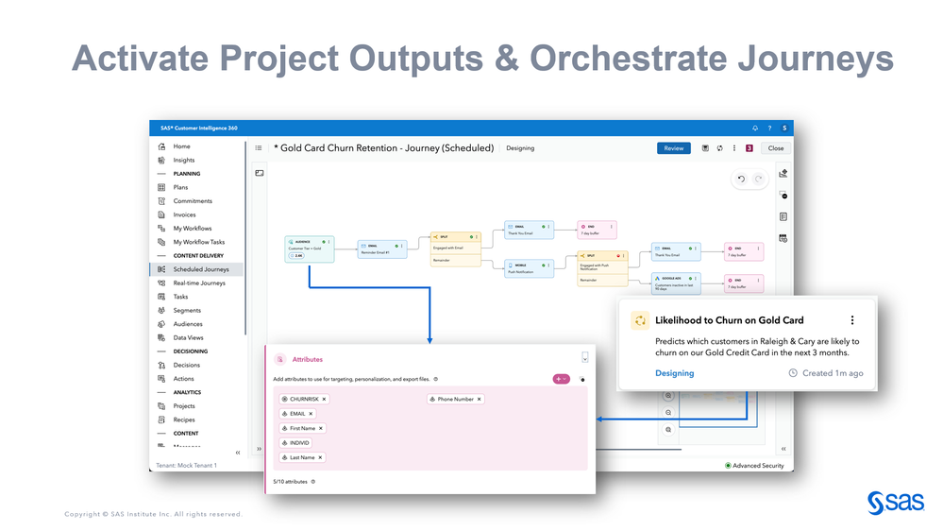Screen dimensions: 943x531
Task: Click the Attributes panel icon
Action: (x=280, y=359)
